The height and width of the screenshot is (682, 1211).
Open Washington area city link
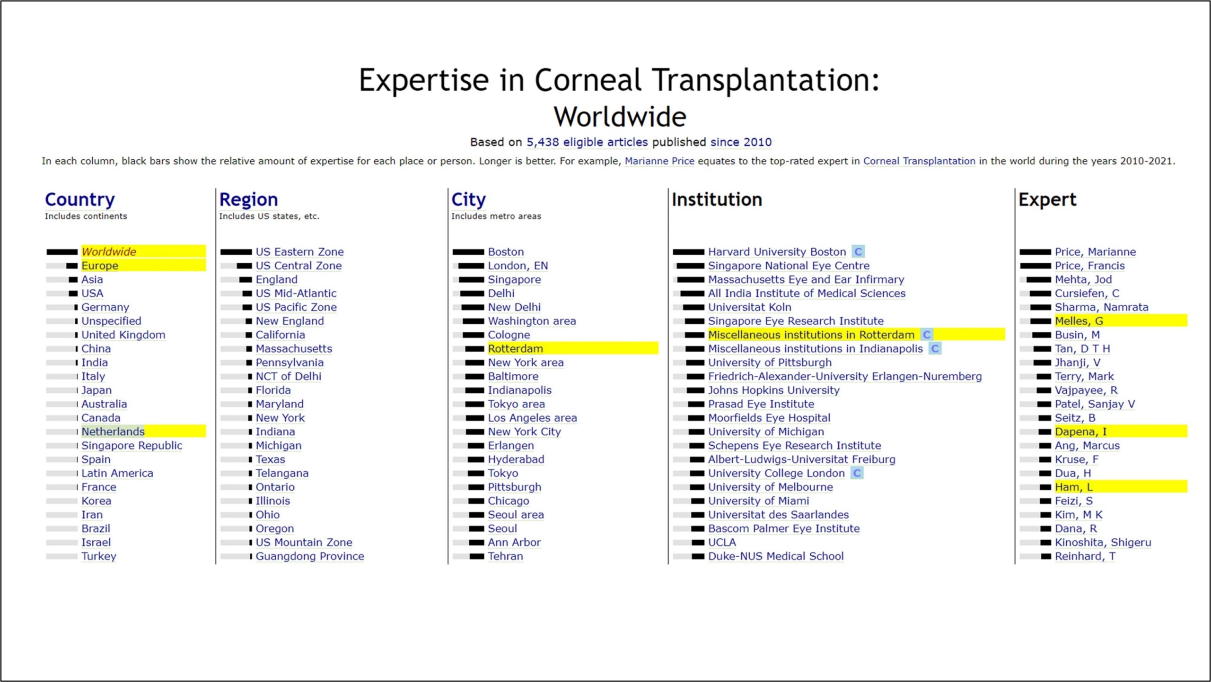532,321
